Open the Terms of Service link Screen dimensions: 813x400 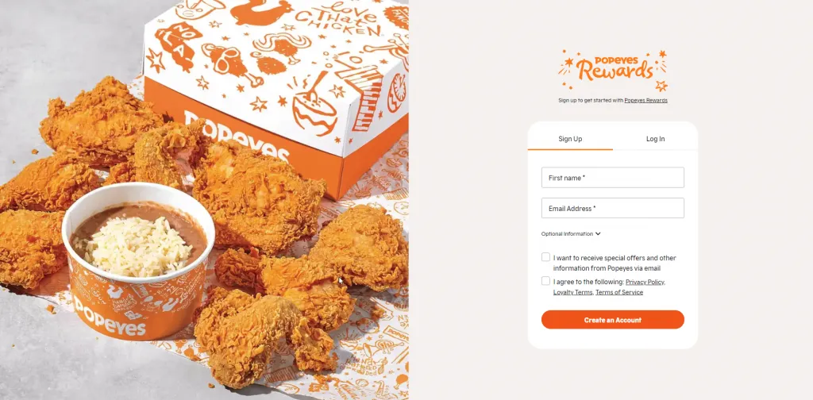click(x=619, y=292)
